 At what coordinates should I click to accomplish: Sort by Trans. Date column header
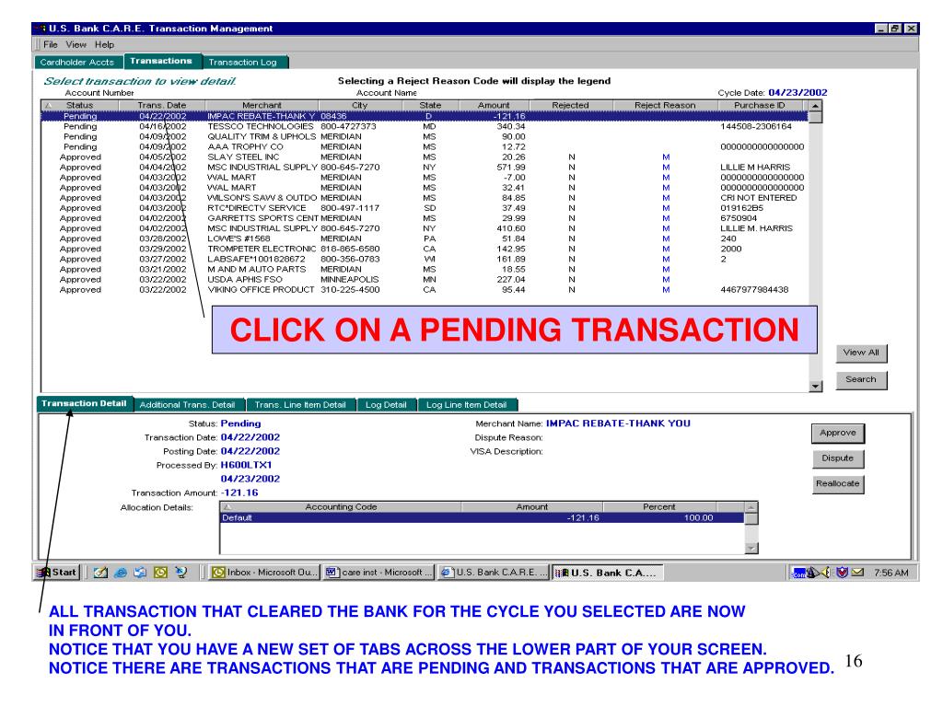point(162,105)
